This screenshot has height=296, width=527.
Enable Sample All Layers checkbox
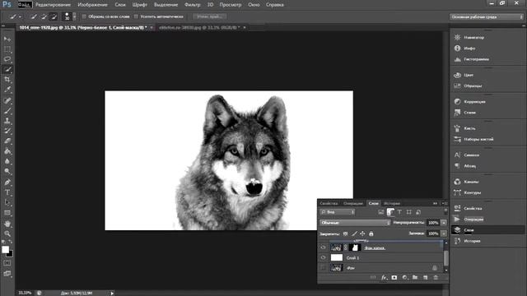click(x=84, y=16)
